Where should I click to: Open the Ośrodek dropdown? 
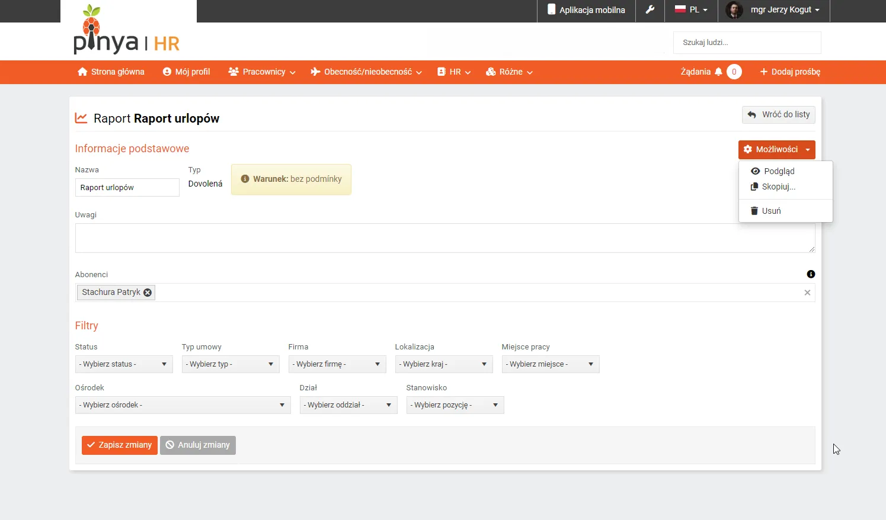pos(183,405)
